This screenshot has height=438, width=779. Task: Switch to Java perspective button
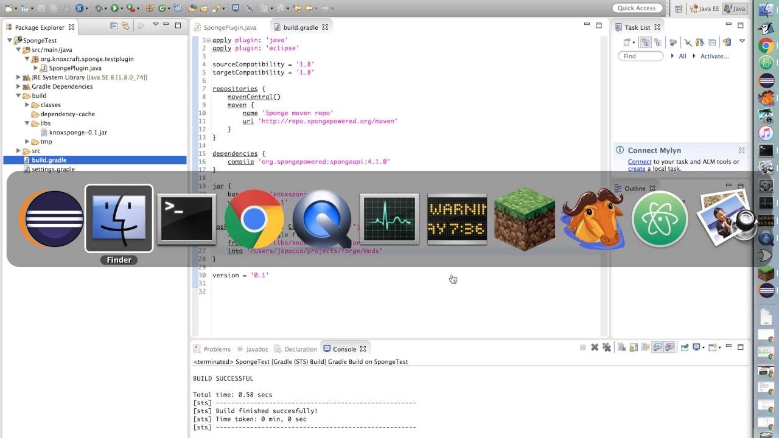tap(735, 9)
